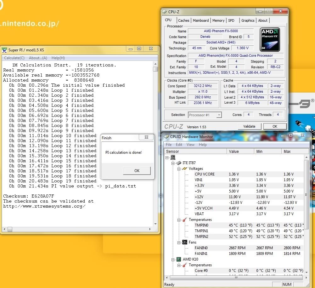Click the OK button in CPU-Z
The image size is (315, 288).
[x=275, y=126]
